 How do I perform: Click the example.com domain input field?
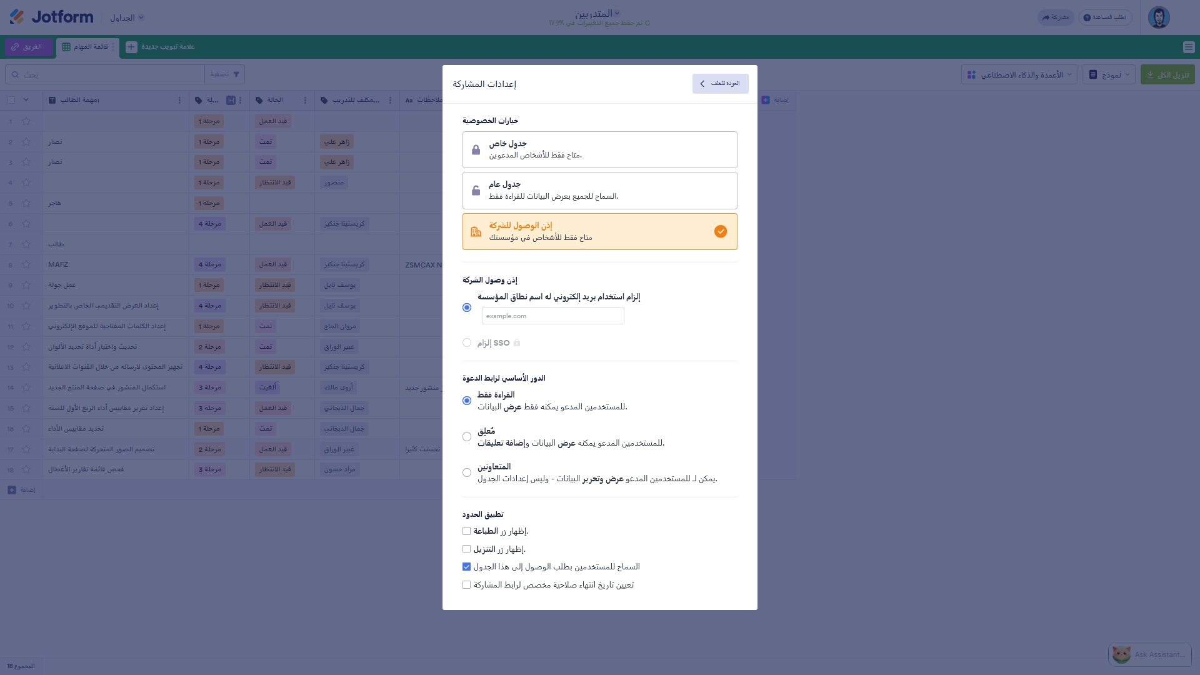(552, 316)
